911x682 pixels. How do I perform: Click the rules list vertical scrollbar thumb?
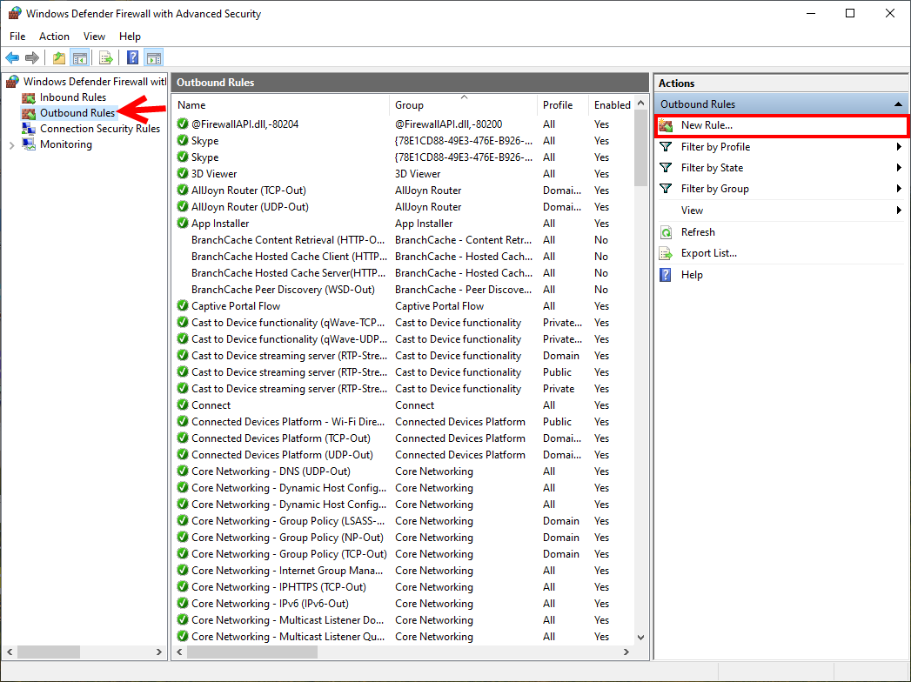(x=640, y=148)
